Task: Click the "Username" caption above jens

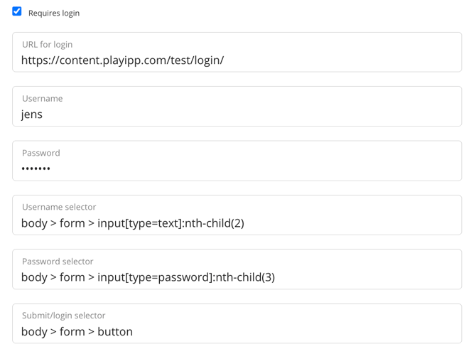Action: click(42, 98)
